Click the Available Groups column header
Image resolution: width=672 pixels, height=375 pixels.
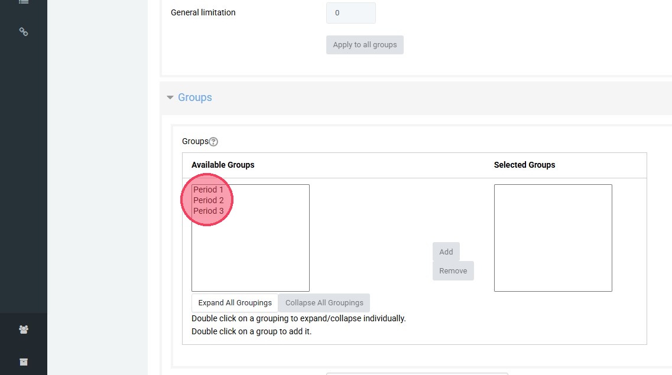pyautogui.click(x=223, y=165)
